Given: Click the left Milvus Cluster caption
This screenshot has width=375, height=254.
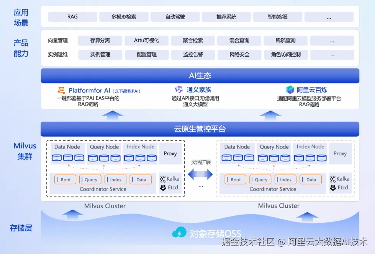Looking at the screenshot, I should [105, 206].
